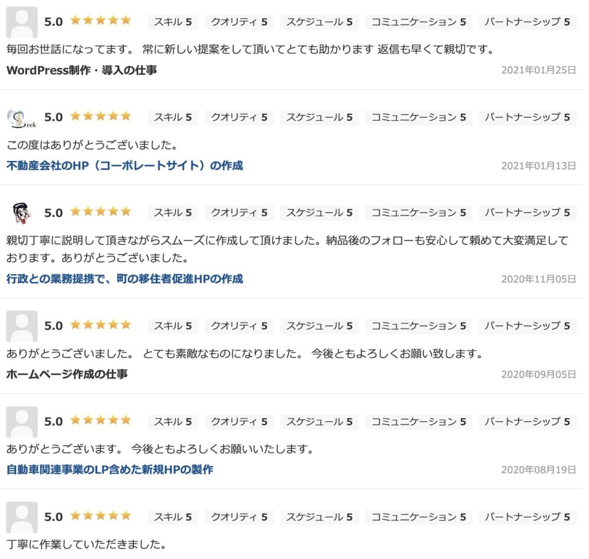The image size is (589, 559).
Task: Click the default avatar on the WordPress制作 review
Action: coord(22,22)
